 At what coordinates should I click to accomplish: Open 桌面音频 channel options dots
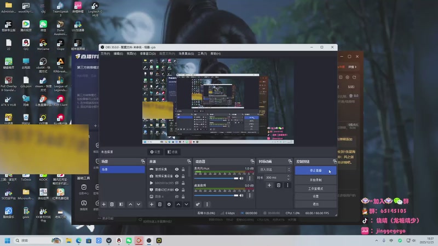click(x=250, y=195)
